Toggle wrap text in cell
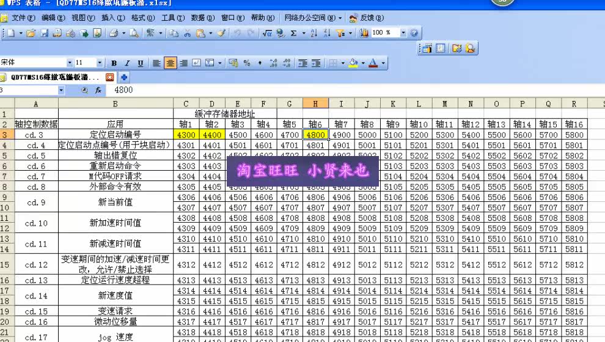 pos(196,63)
